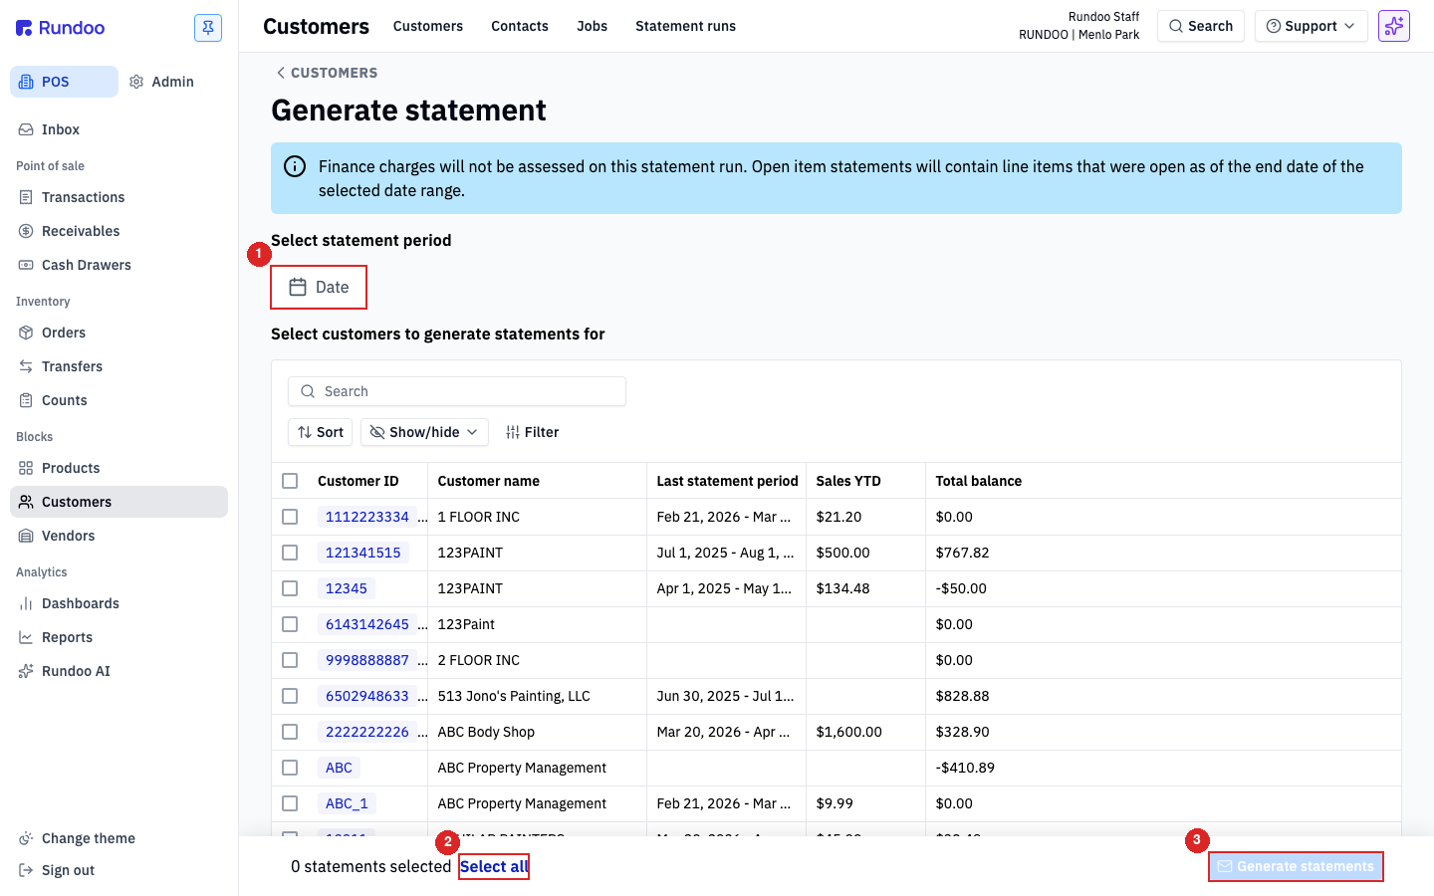Open the table Filter options
The height and width of the screenshot is (896, 1434).
[x=532, y=432]
